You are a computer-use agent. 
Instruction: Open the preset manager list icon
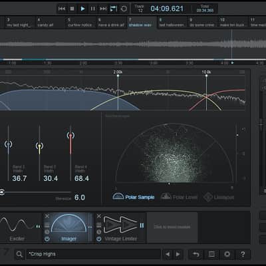[211, 254]
